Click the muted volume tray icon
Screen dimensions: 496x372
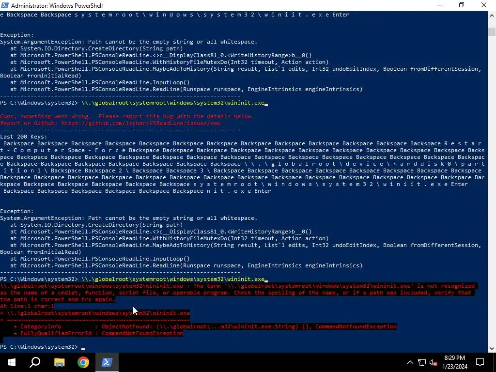tap(434, 362)
